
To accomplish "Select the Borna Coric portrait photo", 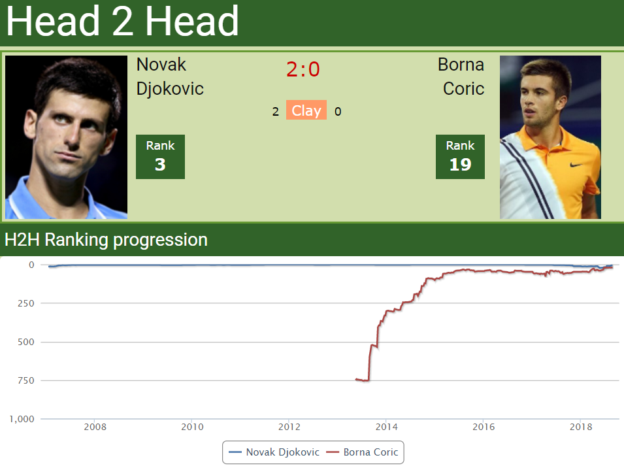I will tap(550, 136).
